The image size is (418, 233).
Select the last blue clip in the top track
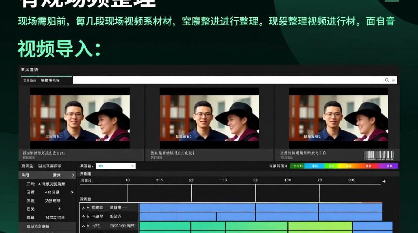(x=351, y=208)
